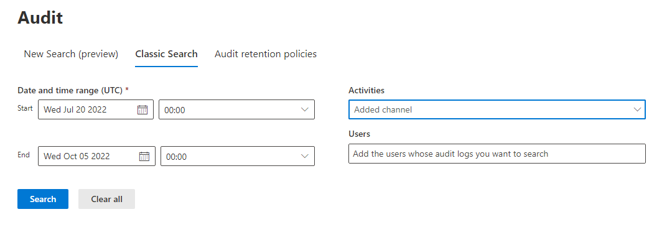667x245 pixels.
Task: Click the Activities label
Action: tap(366, 90)
